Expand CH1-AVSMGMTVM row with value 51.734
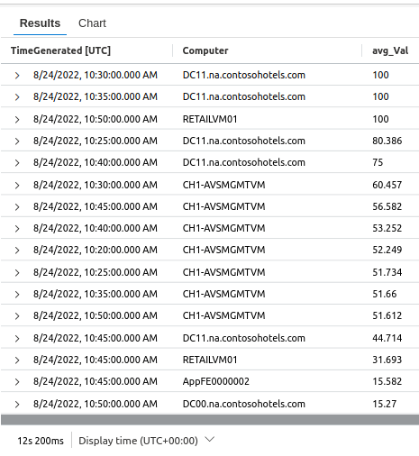Image resolution: width=419 pixels, height=456 pixels. (17, 272)
